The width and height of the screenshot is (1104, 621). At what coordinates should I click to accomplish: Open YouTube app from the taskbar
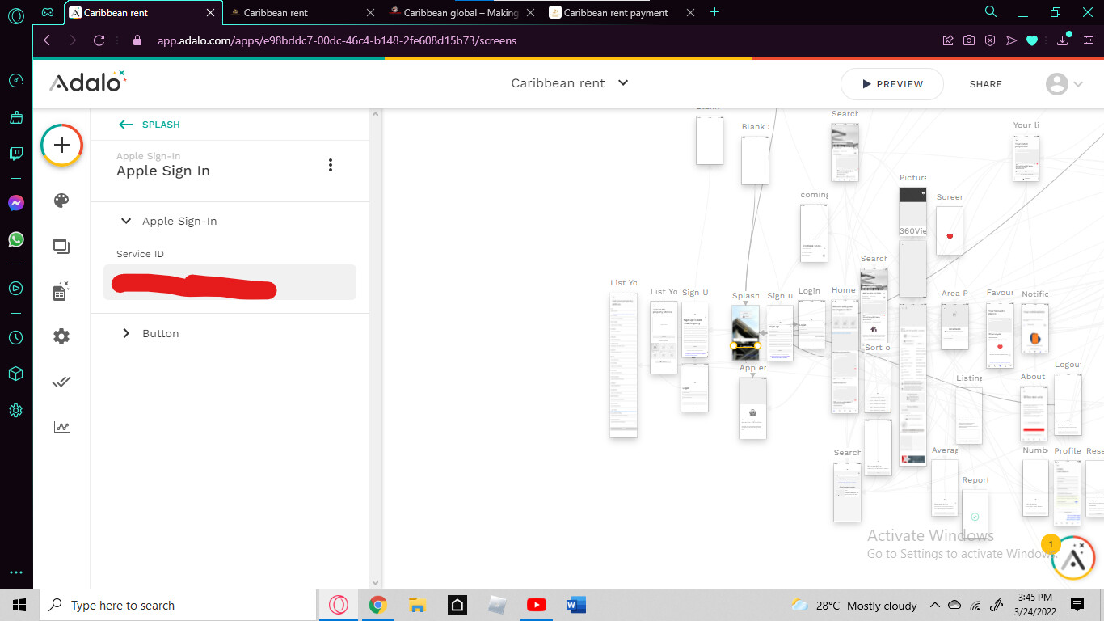536,605
